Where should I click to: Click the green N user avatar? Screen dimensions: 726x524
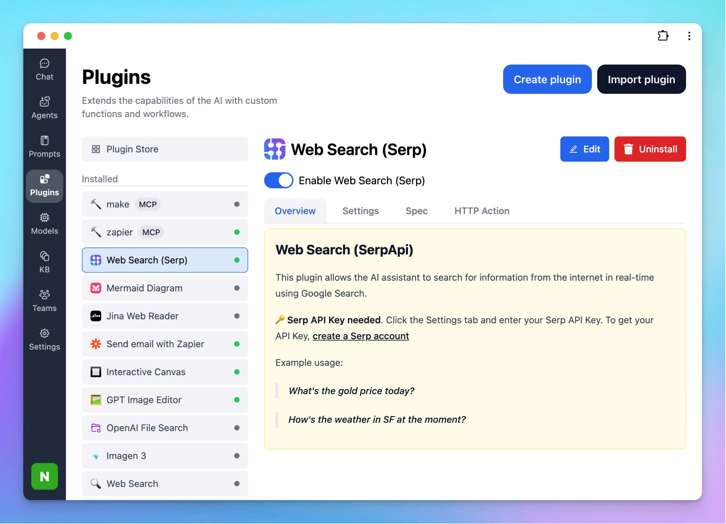click(x=44, y=476)
